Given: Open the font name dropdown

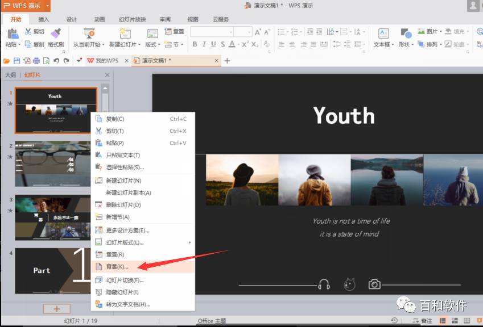Looking at the screenshot, I should pyautogui.click(x=231, y=32).
